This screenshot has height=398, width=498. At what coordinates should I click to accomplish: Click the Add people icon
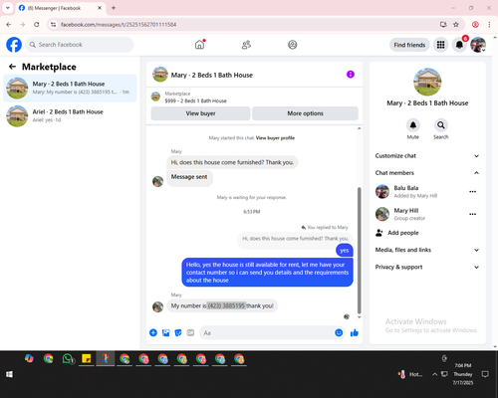379,233
